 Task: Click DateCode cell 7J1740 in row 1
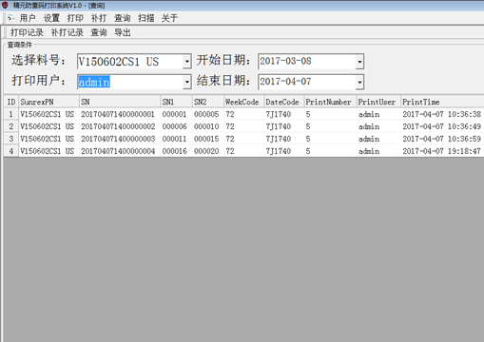click(x=284, y=114)
